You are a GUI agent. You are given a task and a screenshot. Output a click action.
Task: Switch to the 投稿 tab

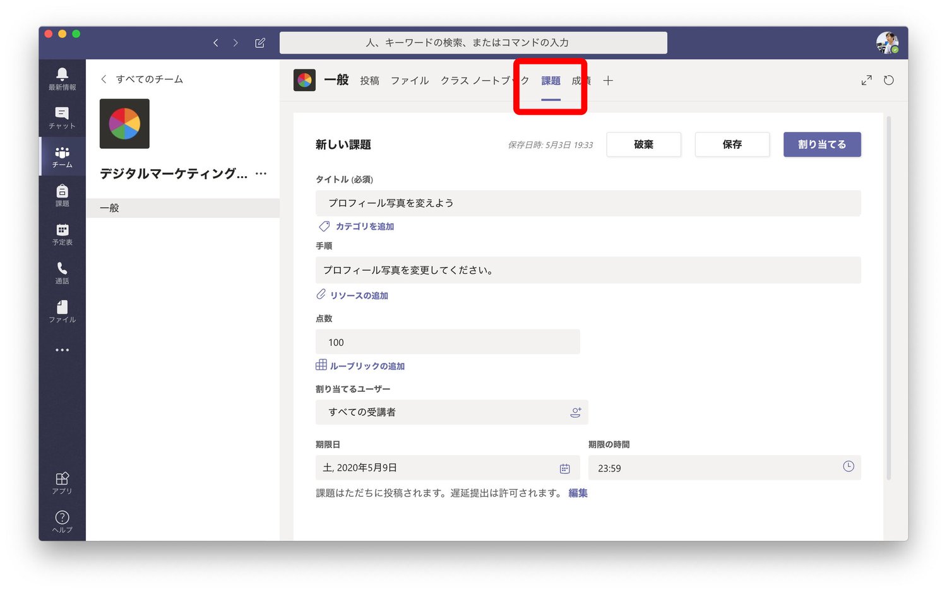pos(369,80)
